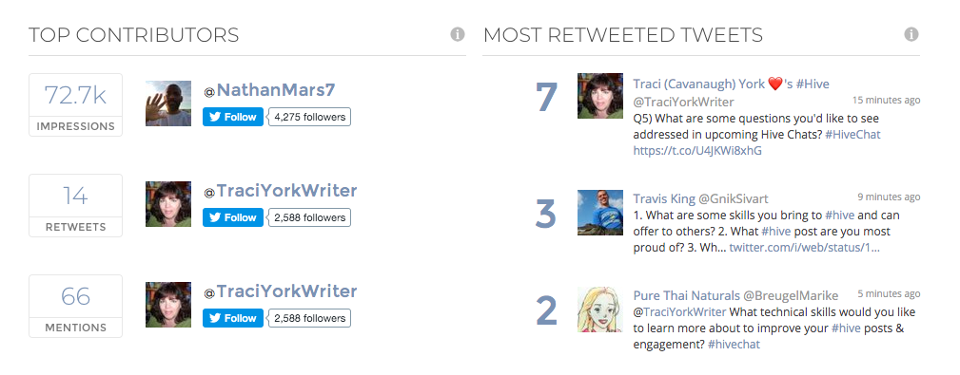Image resolution: width=960 pixels, height=375 pixels.
Task: Click Travis King's tweet avatar
Action: (600, 213)
